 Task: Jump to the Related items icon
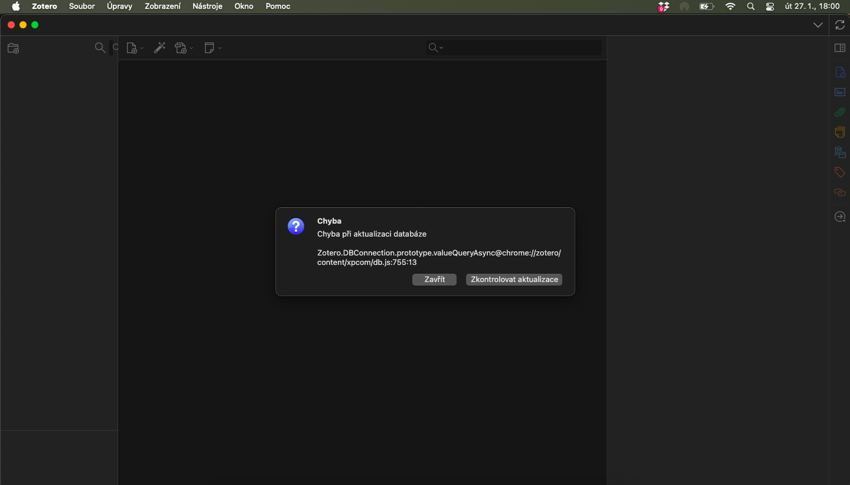click(839, 192)
